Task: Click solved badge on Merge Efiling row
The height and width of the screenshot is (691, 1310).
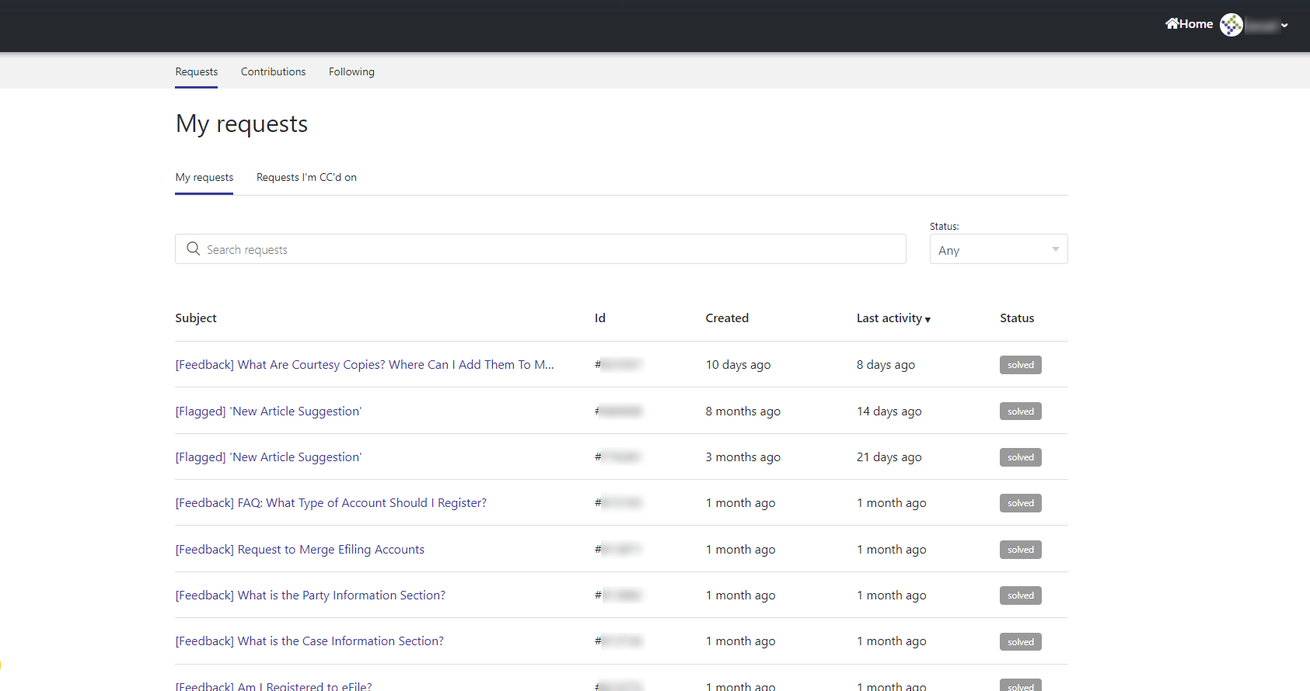Action: pos(1020,550)
